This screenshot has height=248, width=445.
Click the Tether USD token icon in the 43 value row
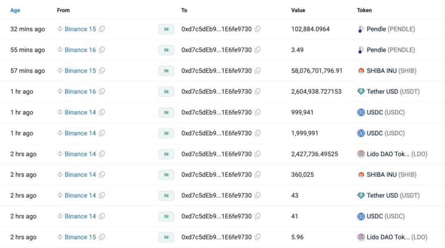(361, 195)
